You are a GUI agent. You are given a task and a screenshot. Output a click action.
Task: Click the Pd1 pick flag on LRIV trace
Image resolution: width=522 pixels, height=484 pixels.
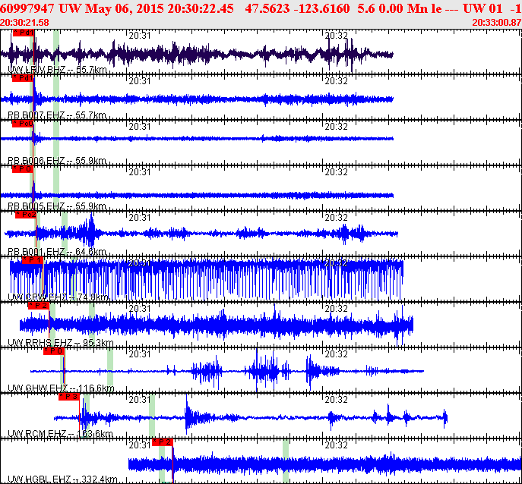(24, 33)
